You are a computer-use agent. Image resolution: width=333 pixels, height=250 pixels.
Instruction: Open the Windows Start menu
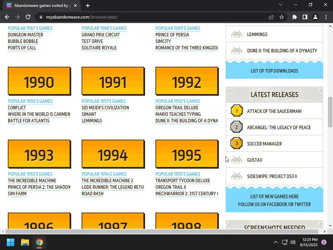click(10, 242)
